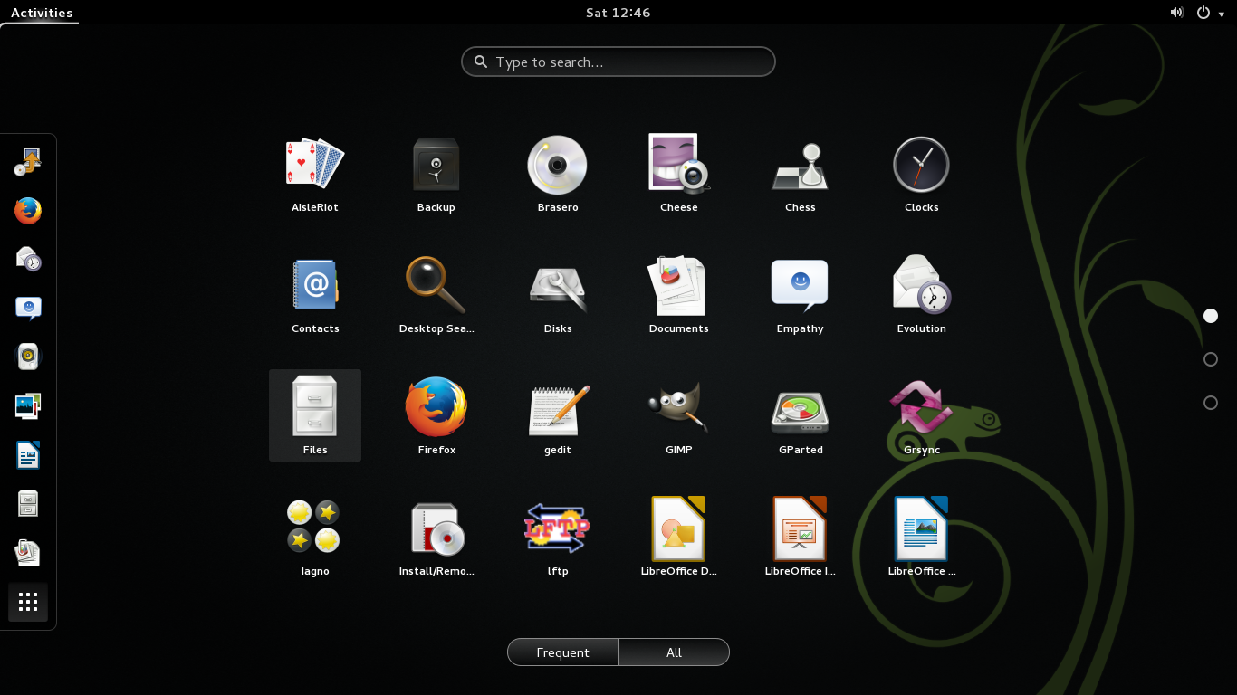Switch to the Frequent apps view
This screenshot has width=1237, height=695.
point(562,652)
